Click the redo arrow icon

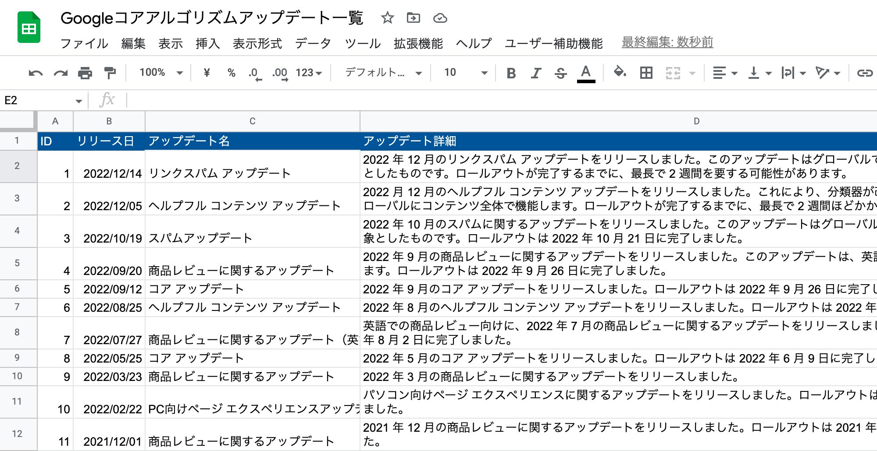61,73
